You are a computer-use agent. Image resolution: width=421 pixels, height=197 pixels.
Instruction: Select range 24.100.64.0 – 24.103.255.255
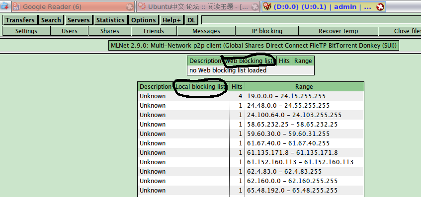click(294, 115)
